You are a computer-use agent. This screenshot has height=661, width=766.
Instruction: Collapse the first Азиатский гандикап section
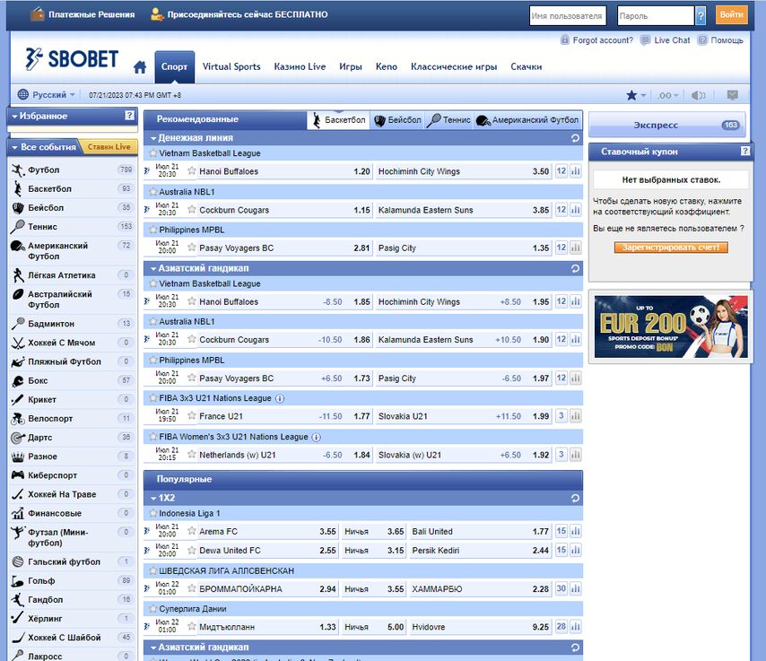pyautogui.click(x=153, y=268)
